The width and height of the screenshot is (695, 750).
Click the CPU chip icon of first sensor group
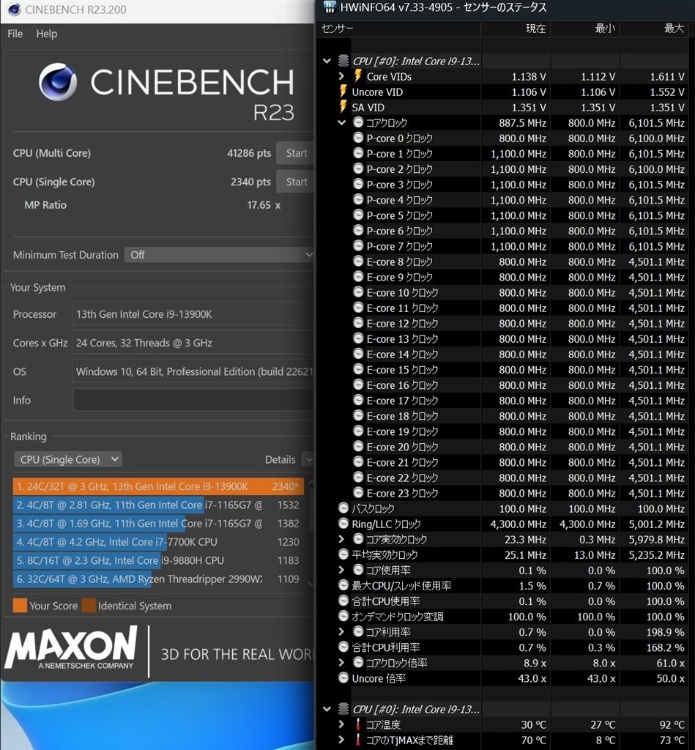[x=343, y=61]
